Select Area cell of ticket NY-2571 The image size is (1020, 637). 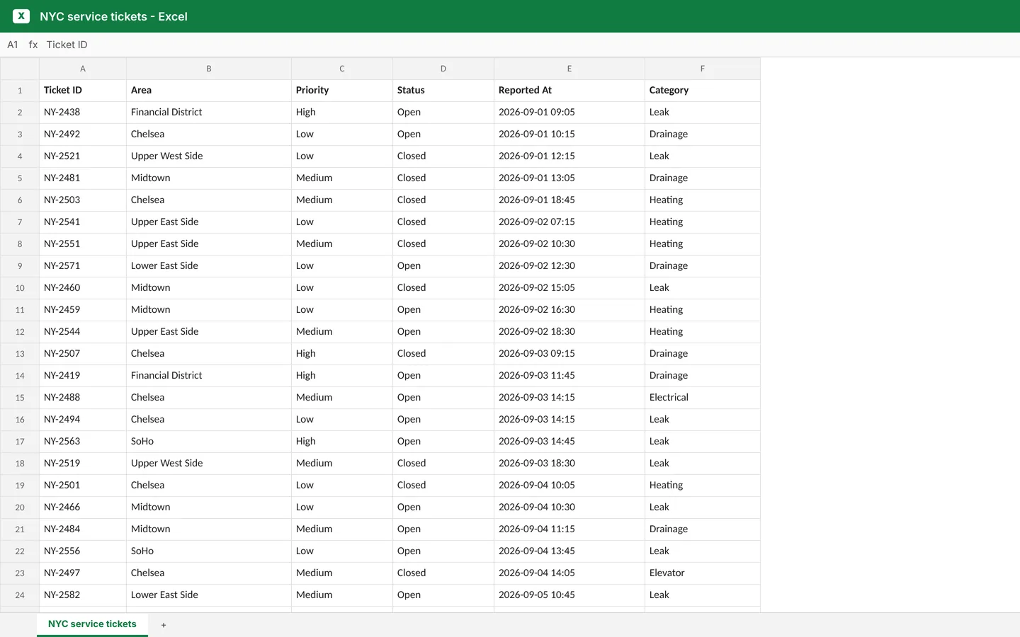(x=209, y=266)
